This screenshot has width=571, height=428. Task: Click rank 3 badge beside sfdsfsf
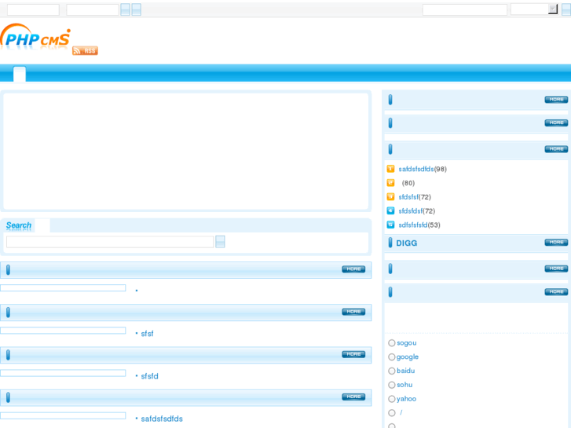(x=390, y=196)
